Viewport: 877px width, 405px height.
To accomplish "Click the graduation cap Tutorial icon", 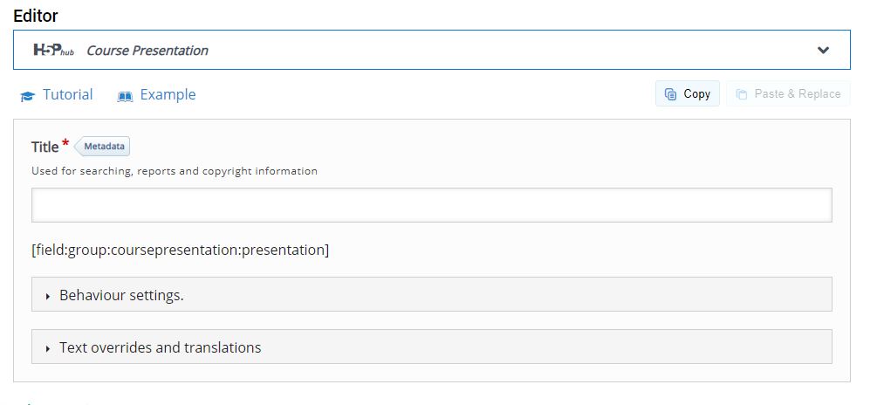I will pos(27,96).
